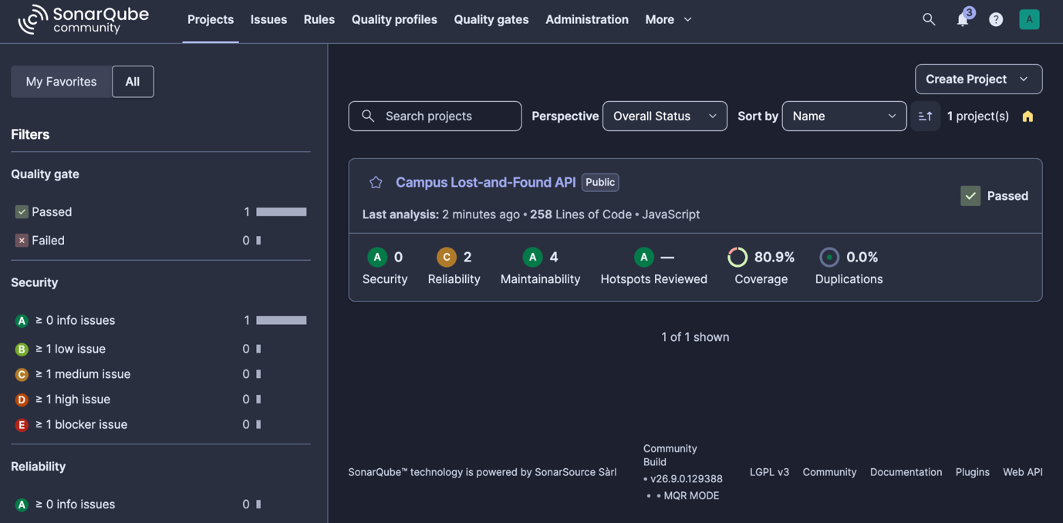
Task: Open the LGPL v3 footer link
Action: [x=769, y=472]
